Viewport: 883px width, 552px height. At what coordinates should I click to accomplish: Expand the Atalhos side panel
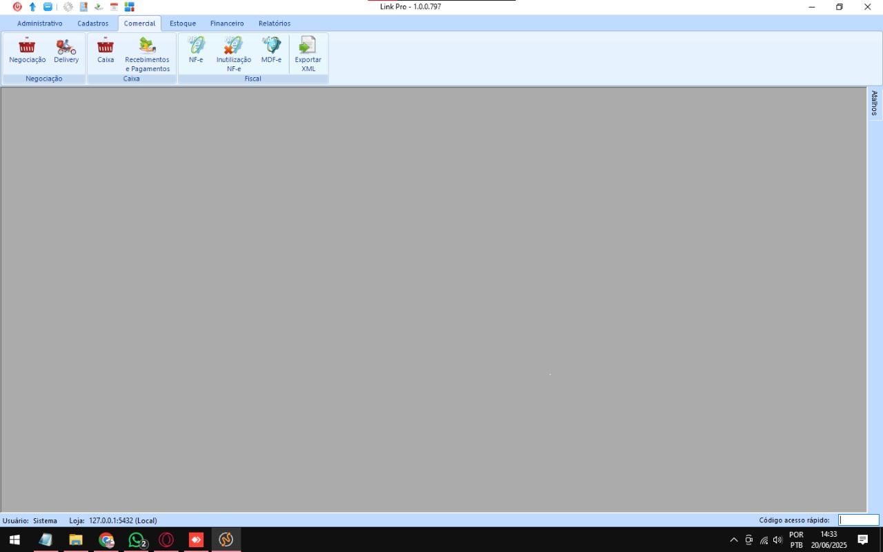[x=874, y=103]
